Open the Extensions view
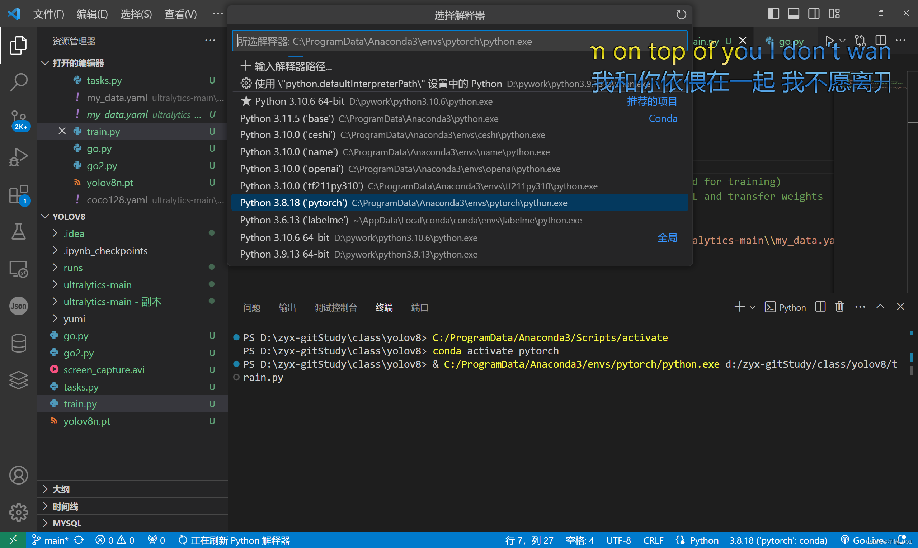Viewport: 918px width, 548px height. point(18,194)
